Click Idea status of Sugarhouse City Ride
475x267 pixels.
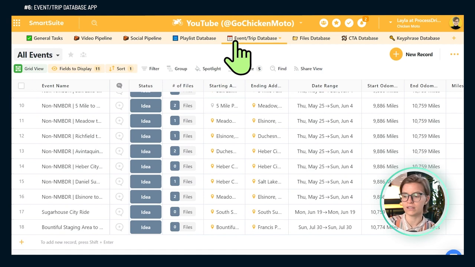(145, 212)
